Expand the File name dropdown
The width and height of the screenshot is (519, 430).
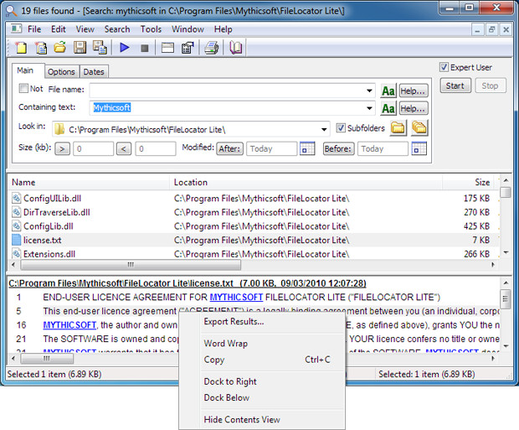[x=369, y=91]
